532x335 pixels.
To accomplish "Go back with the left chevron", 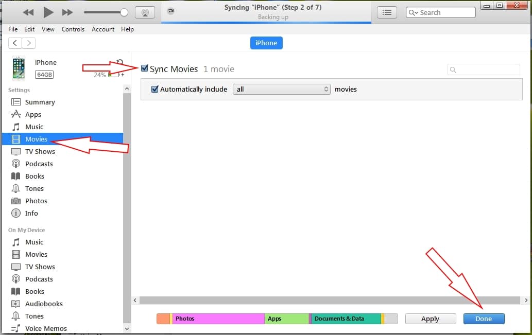I will click(15, 43).
